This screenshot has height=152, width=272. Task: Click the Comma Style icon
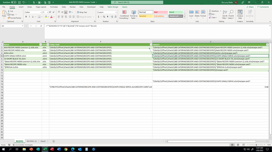(108, 17)
